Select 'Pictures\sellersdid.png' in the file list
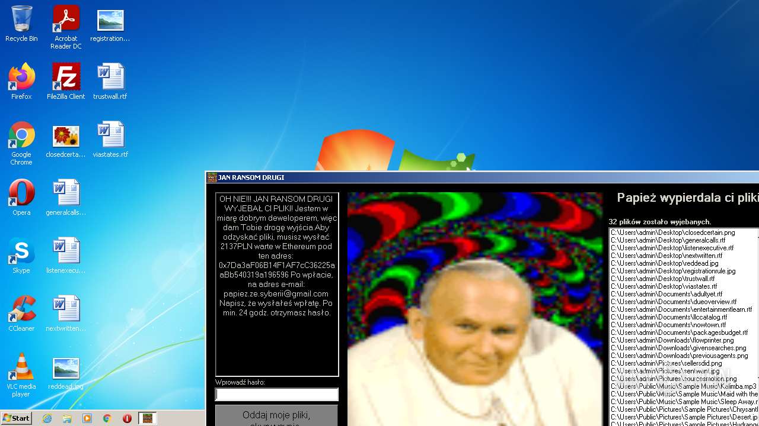The width and height of the screenshot is (759, 426). pos(666,363)
